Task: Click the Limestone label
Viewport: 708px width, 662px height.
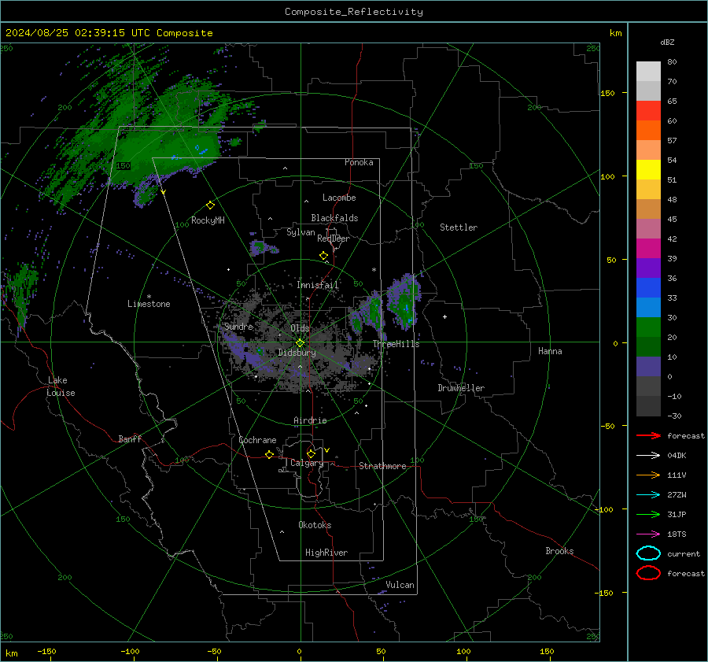Action: (149, 304)
